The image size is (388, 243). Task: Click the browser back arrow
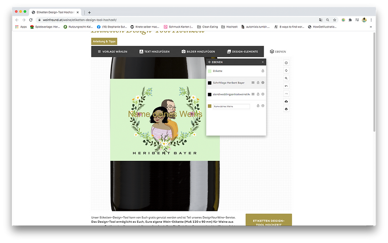[17, 20]
